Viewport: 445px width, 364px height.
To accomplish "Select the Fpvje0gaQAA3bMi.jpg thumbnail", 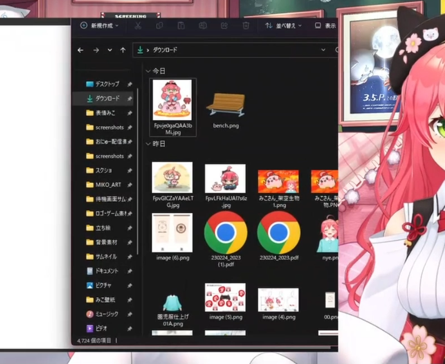I will (172, 100).
